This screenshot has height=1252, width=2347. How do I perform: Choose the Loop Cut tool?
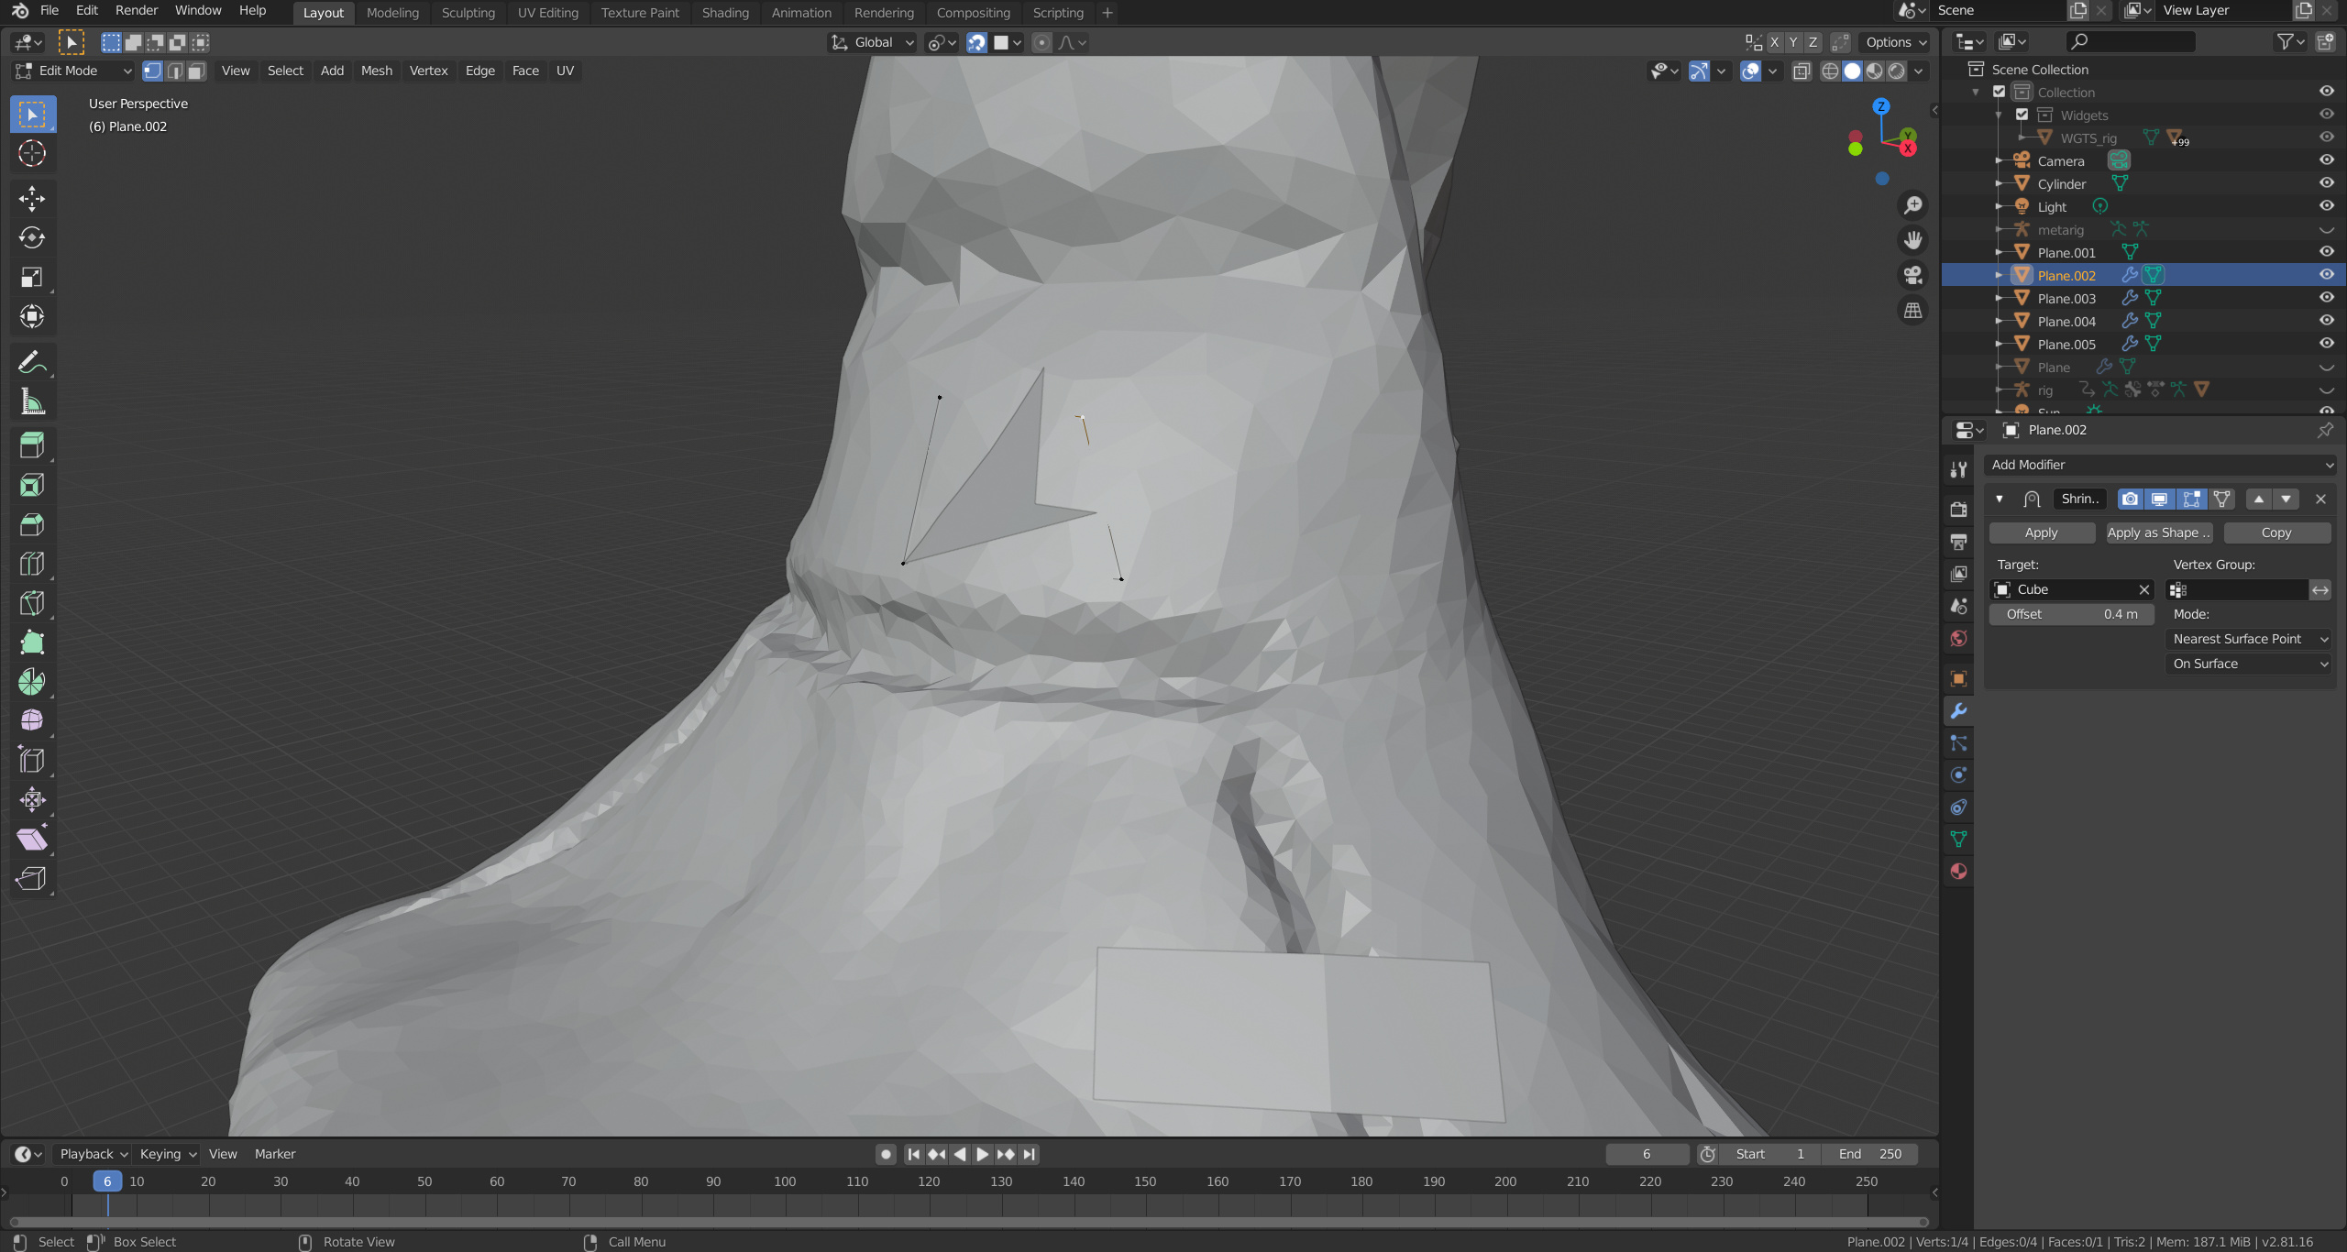click(x=32, y=564)
